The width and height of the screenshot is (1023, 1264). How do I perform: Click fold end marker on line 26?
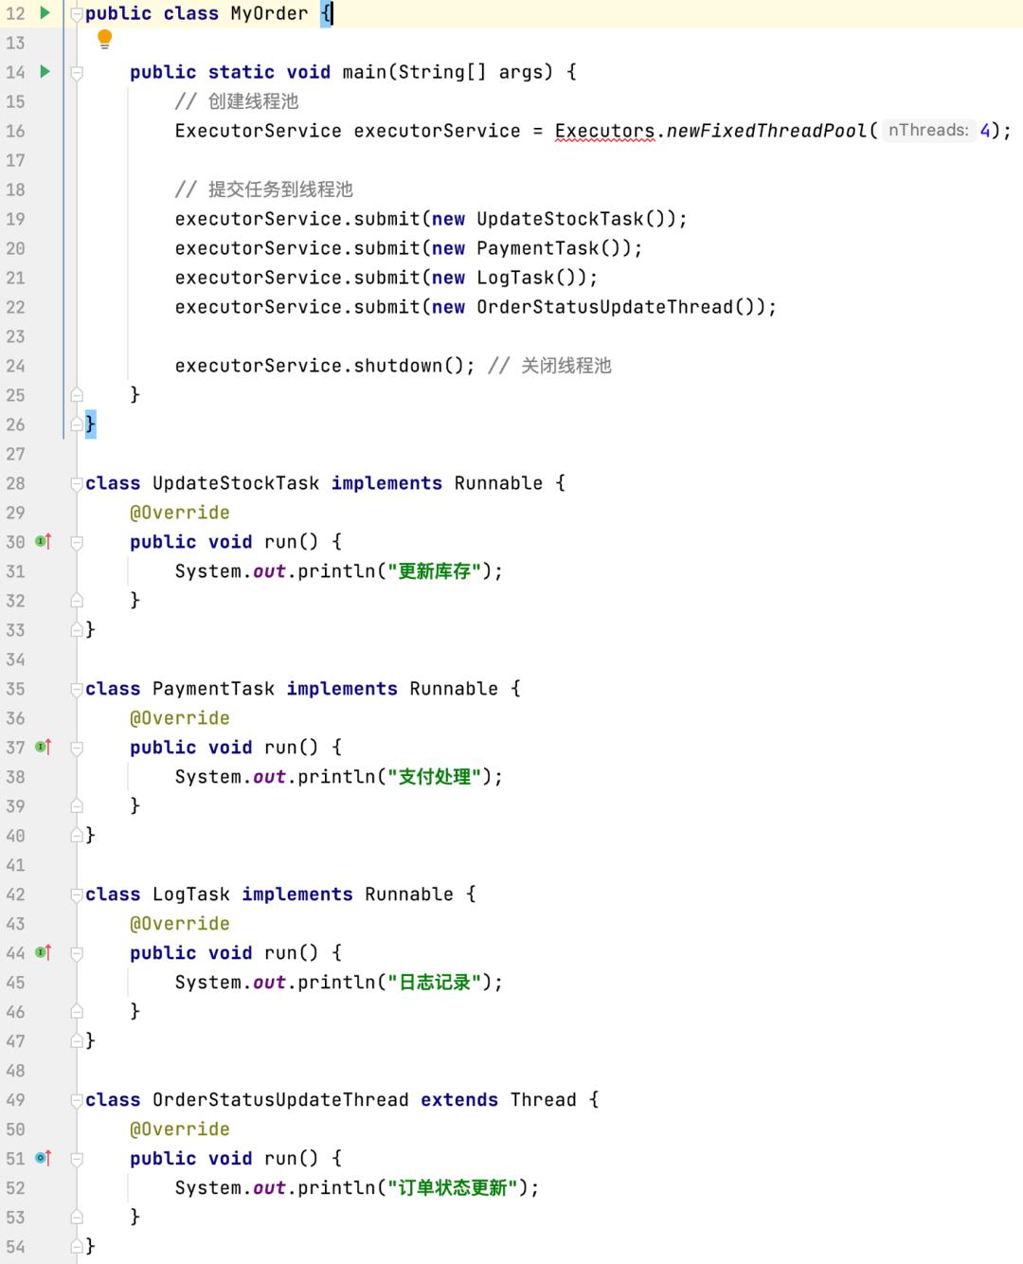[77, 424]
